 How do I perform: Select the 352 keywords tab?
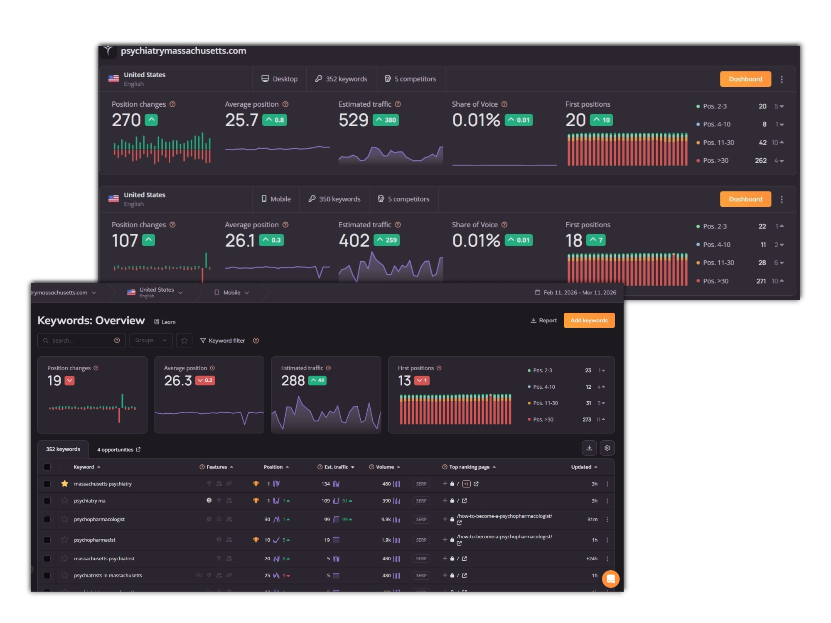[63, 449]
